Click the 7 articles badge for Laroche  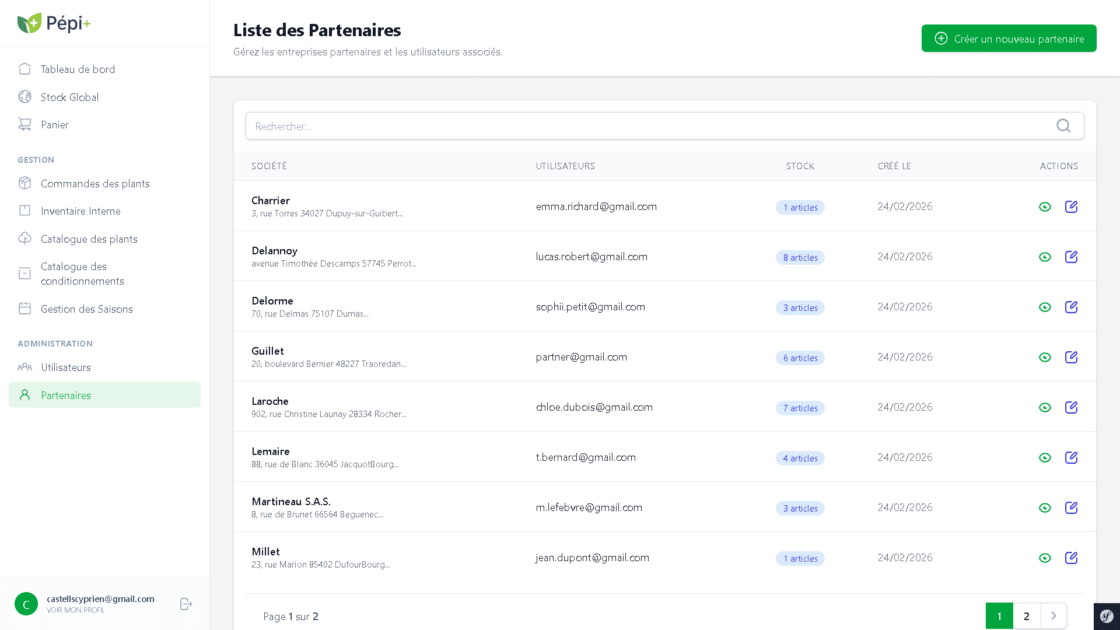[800, 408]
